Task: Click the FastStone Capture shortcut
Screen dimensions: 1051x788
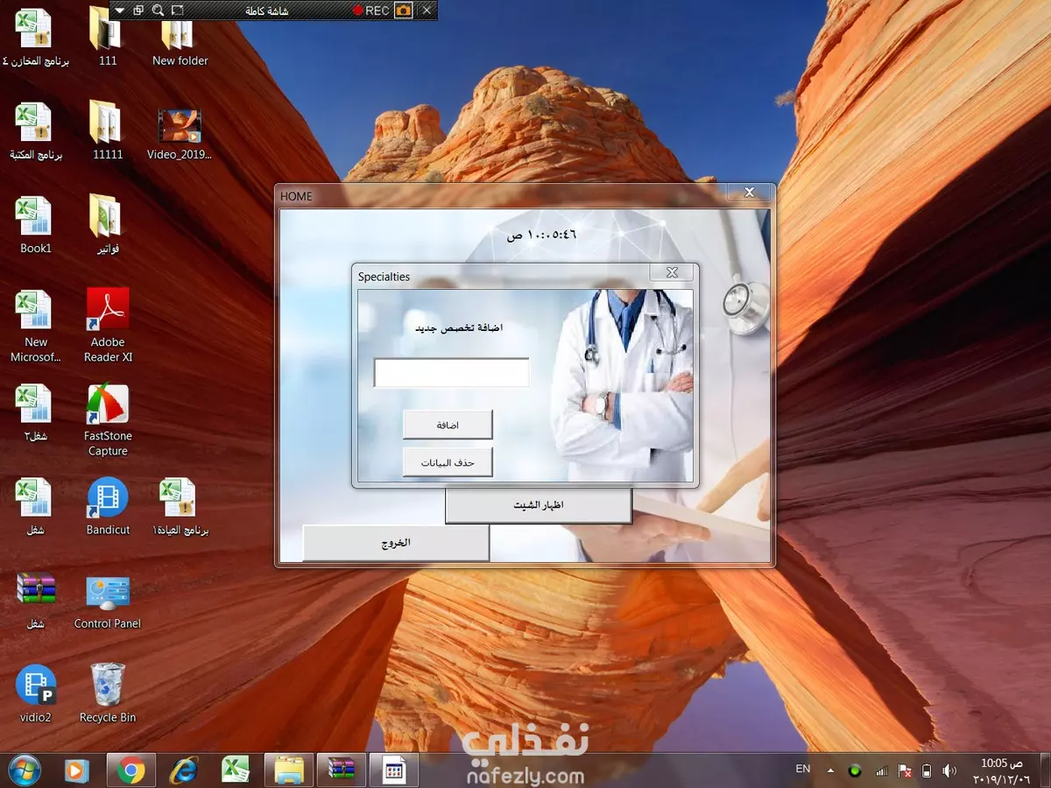Action: pos(108,420)
